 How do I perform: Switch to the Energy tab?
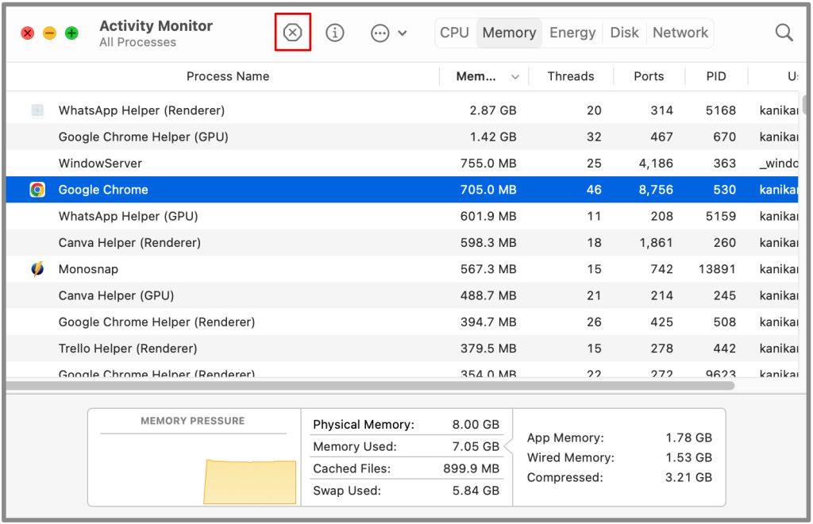click(x=572, y=33)
